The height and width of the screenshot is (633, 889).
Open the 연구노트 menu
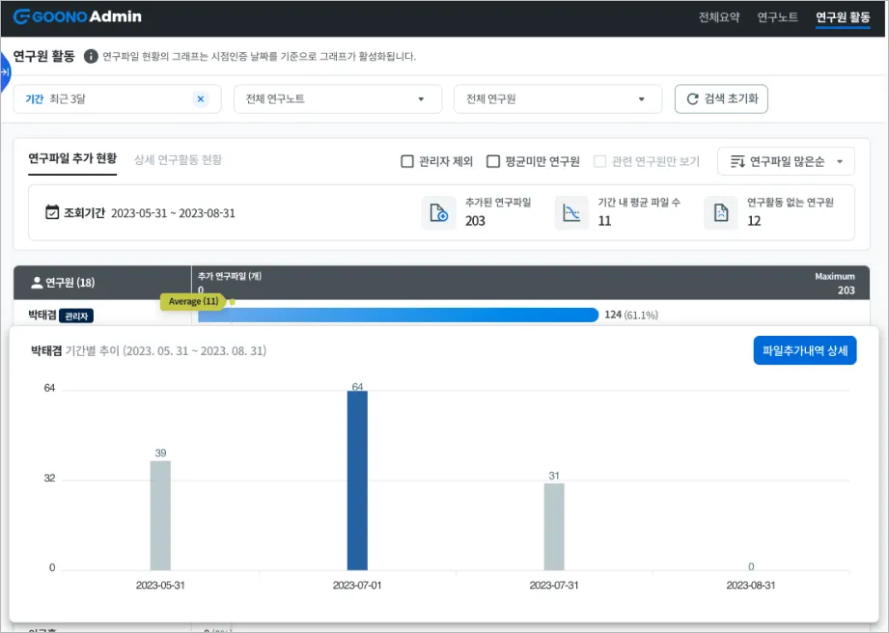click(x=777, y=17)
